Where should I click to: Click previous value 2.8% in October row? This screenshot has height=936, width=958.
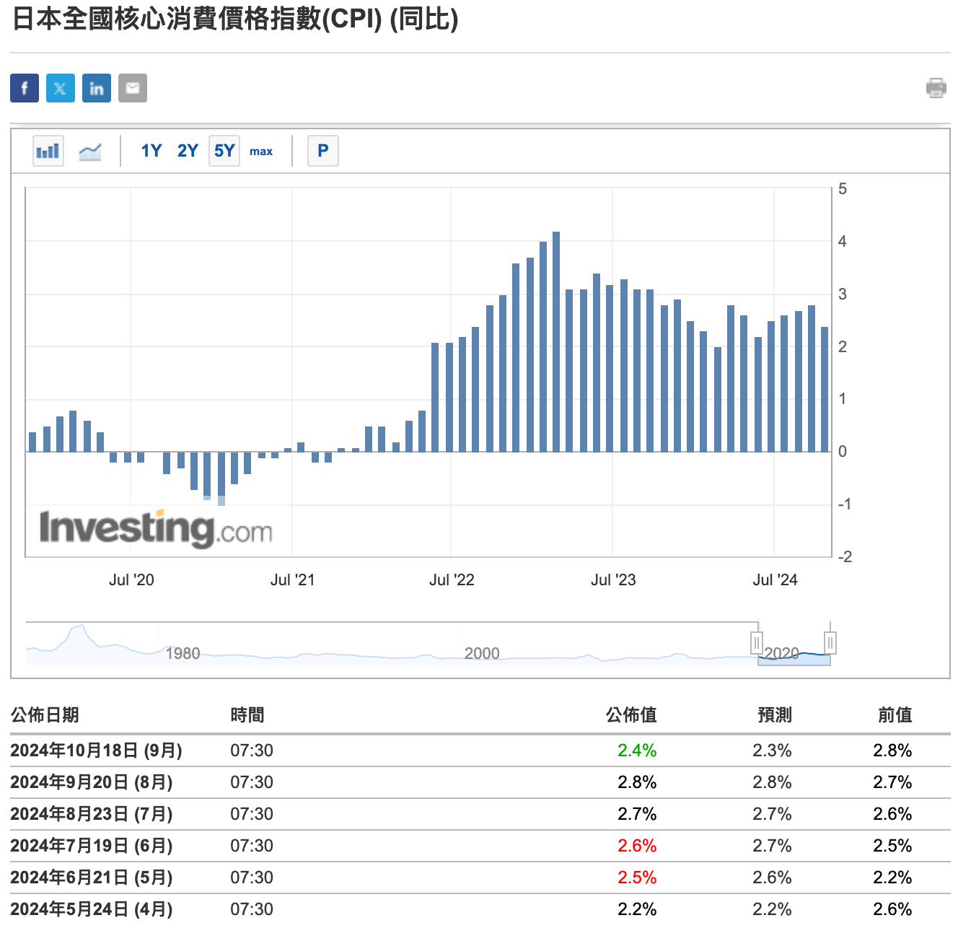click(x=892, y=751)
